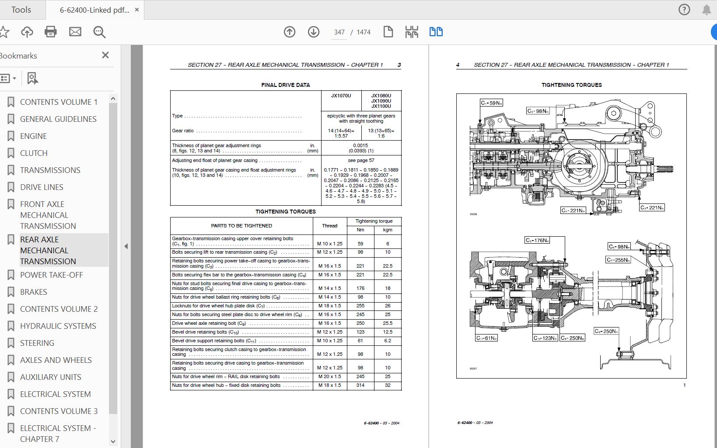This screenshot has width=717, height=448.
Task: Open the CONTENTS VOLUME 1 bookmark
Action: pyautogui.click(x=59, y=102)
